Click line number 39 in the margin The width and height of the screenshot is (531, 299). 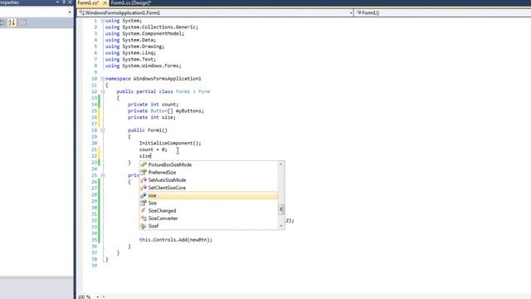pos(94,266)
